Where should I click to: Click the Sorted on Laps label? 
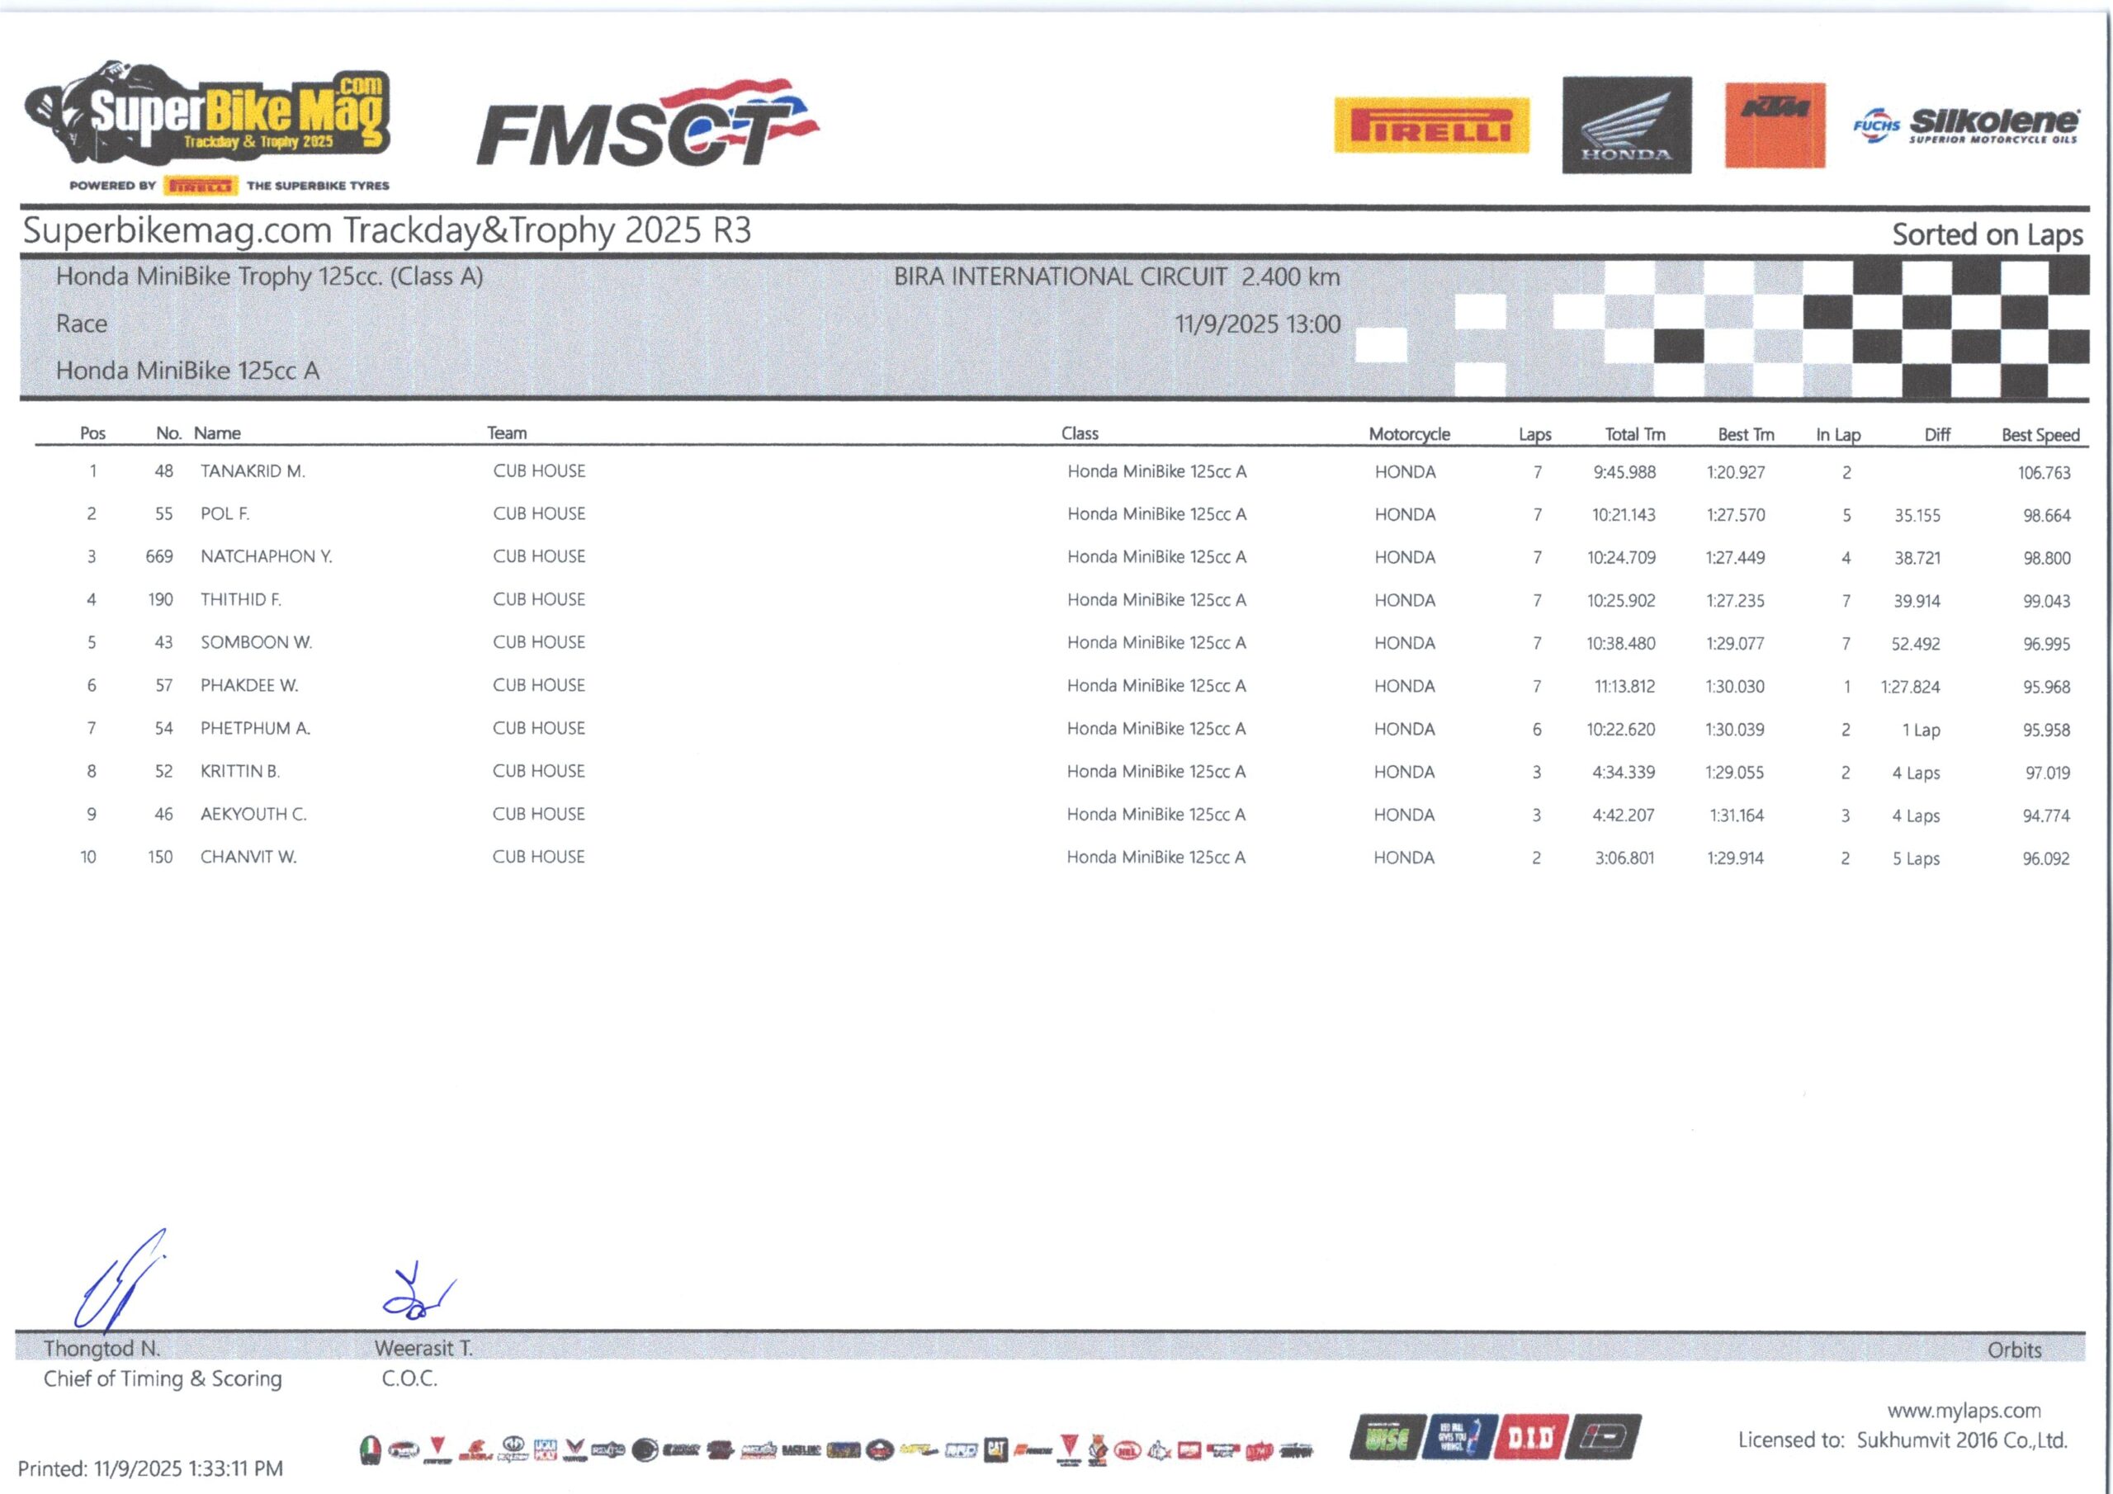(x=1987, y=234)
